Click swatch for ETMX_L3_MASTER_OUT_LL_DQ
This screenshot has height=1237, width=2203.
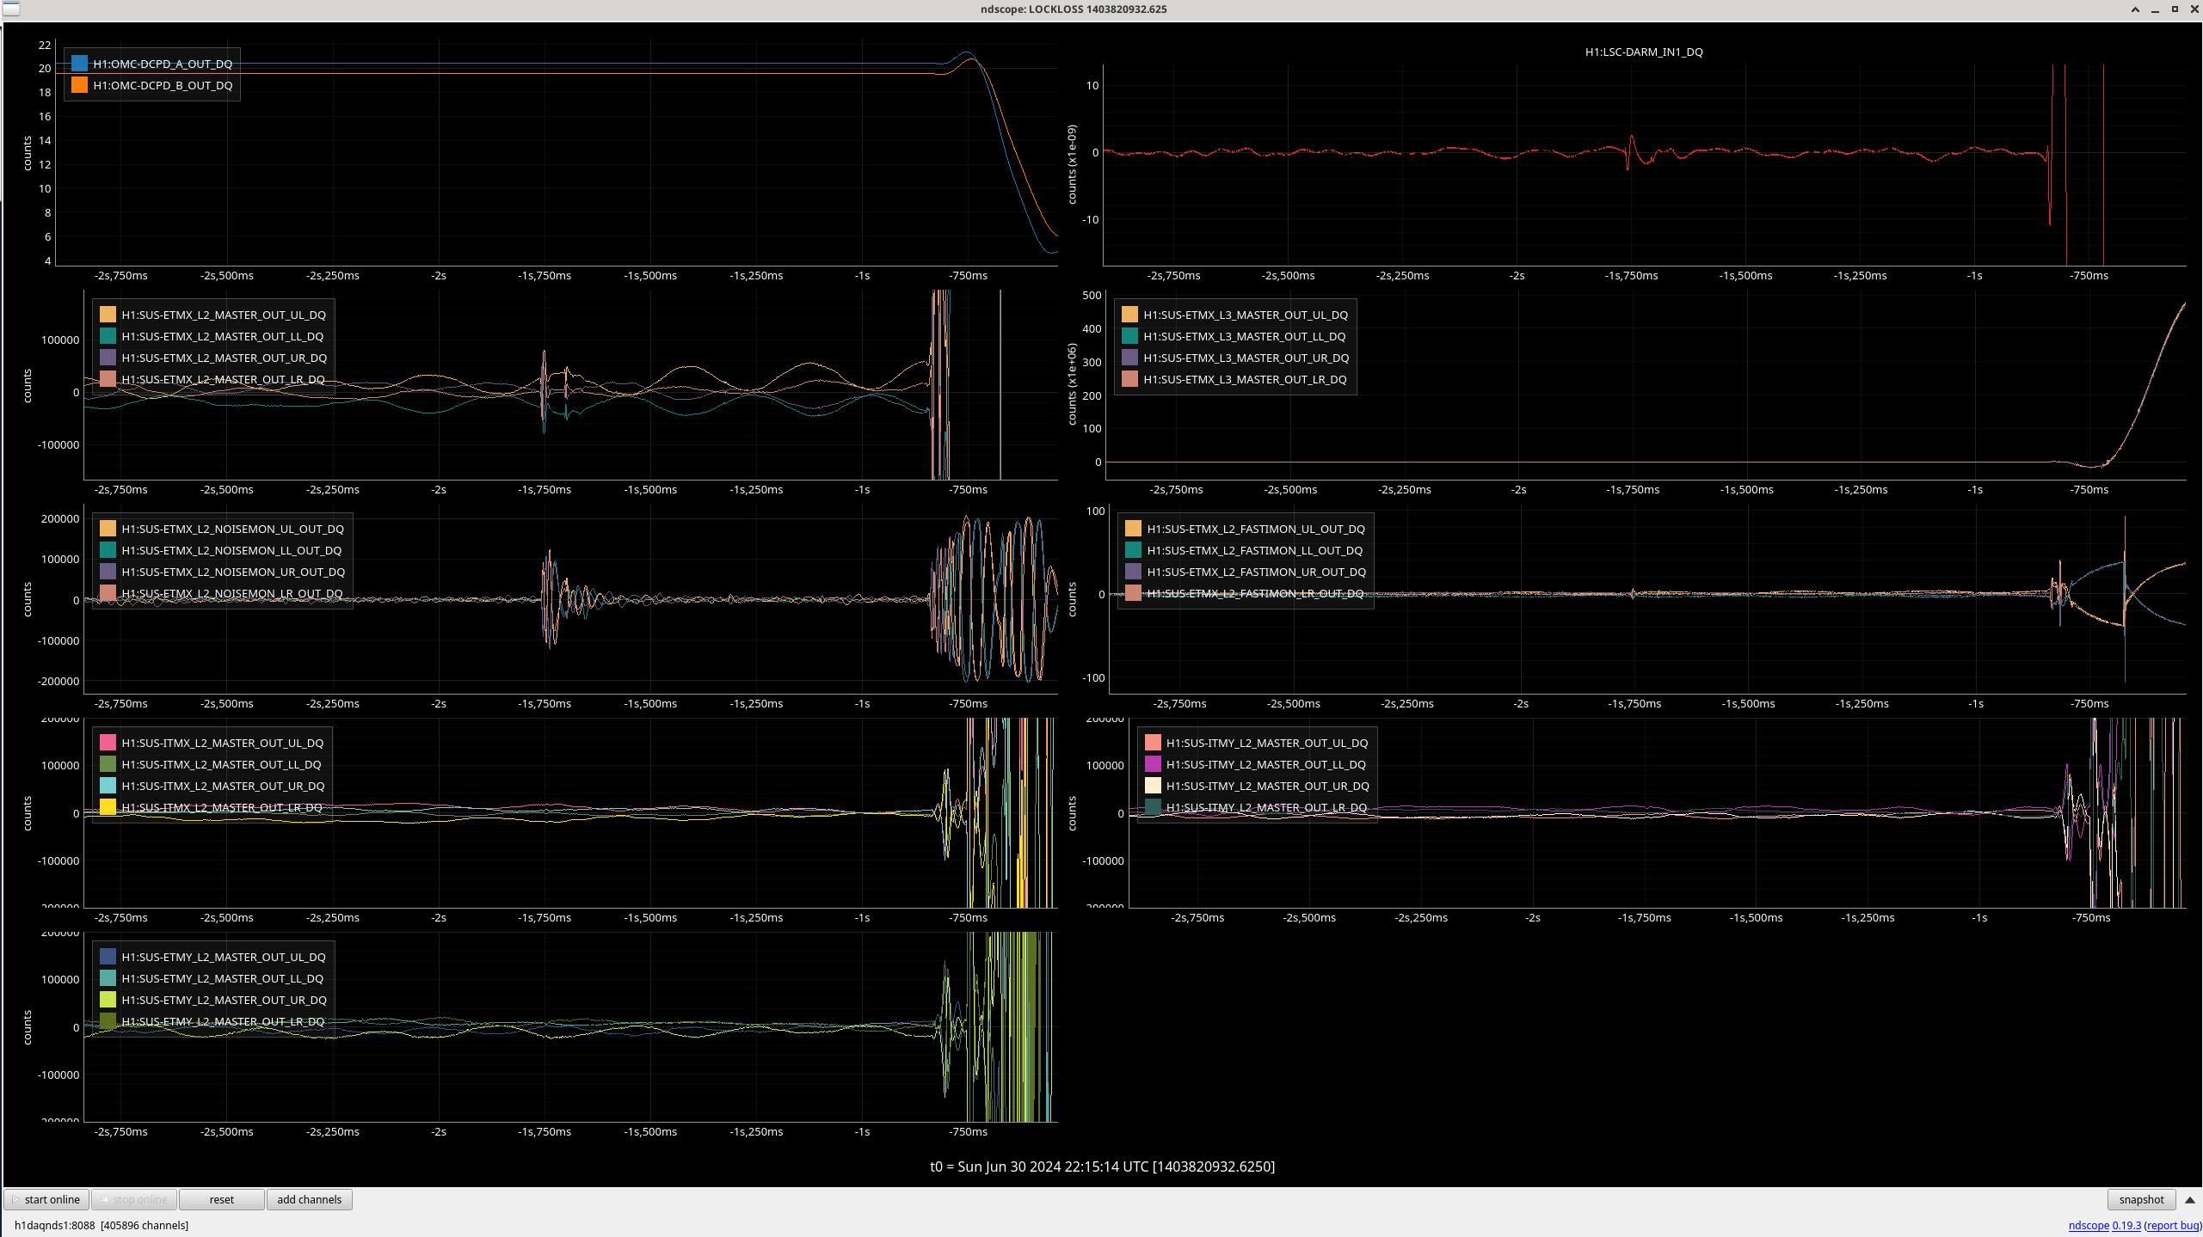(1130, 336)
